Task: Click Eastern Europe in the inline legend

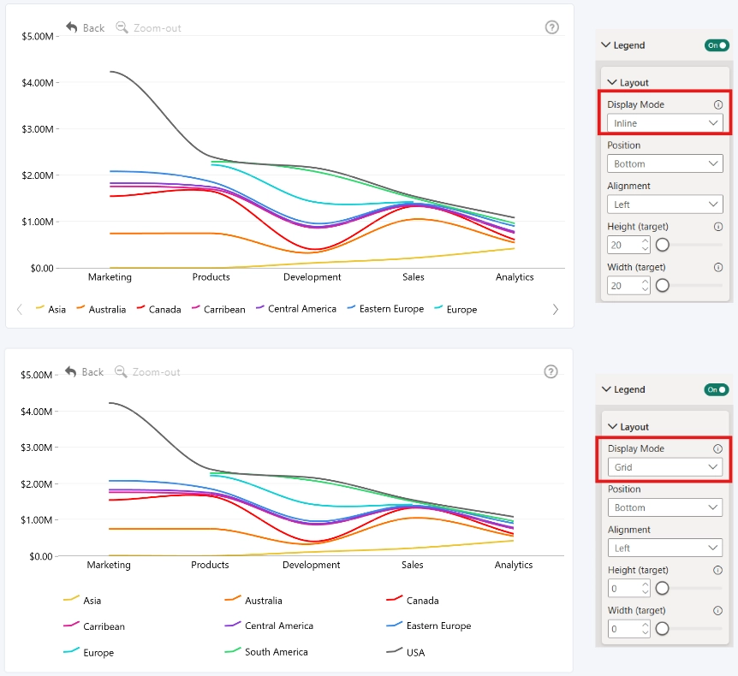Action: pyautogui.click(x=386, y=309)
